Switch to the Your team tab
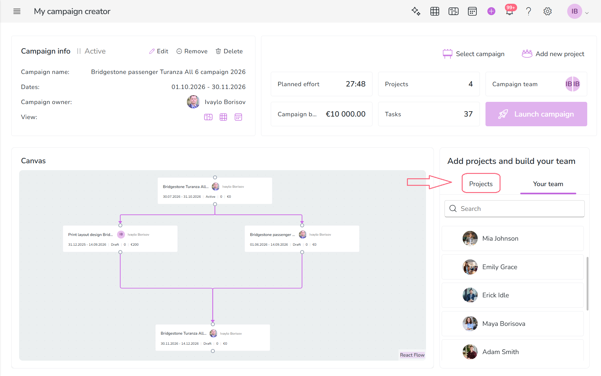601x376 pixels. coord(548,184)
